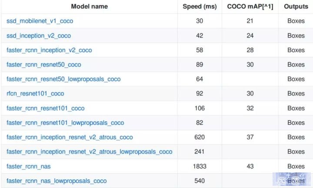Open the rfcn_resnet101_coco model link
The width and height of the screenshot is (313, 188).
point(35,93)
